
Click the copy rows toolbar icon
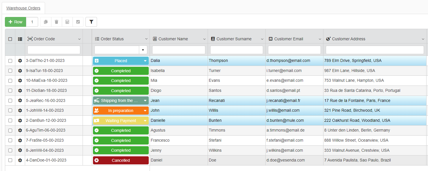[x=46, y=22]
